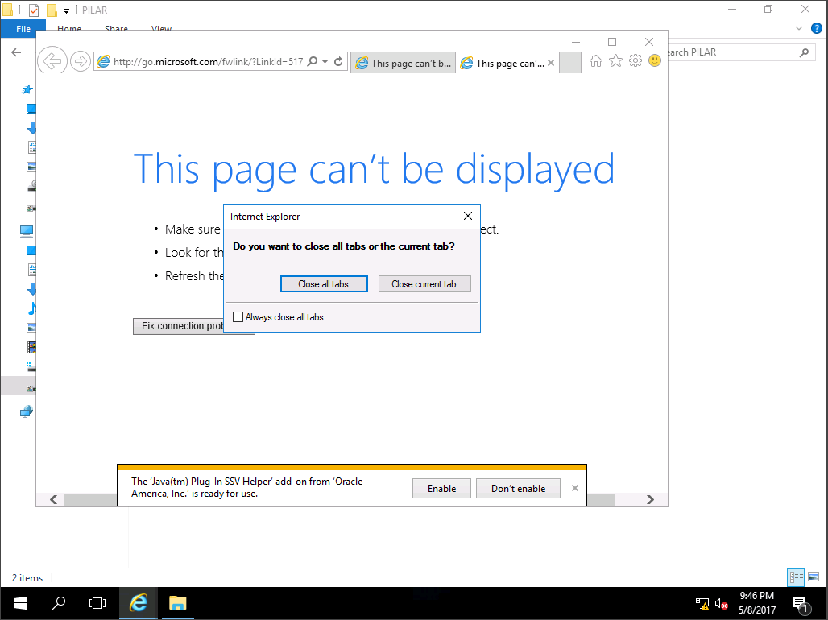Select Network icon in Explorer sidebar

[x=27, y=411]
